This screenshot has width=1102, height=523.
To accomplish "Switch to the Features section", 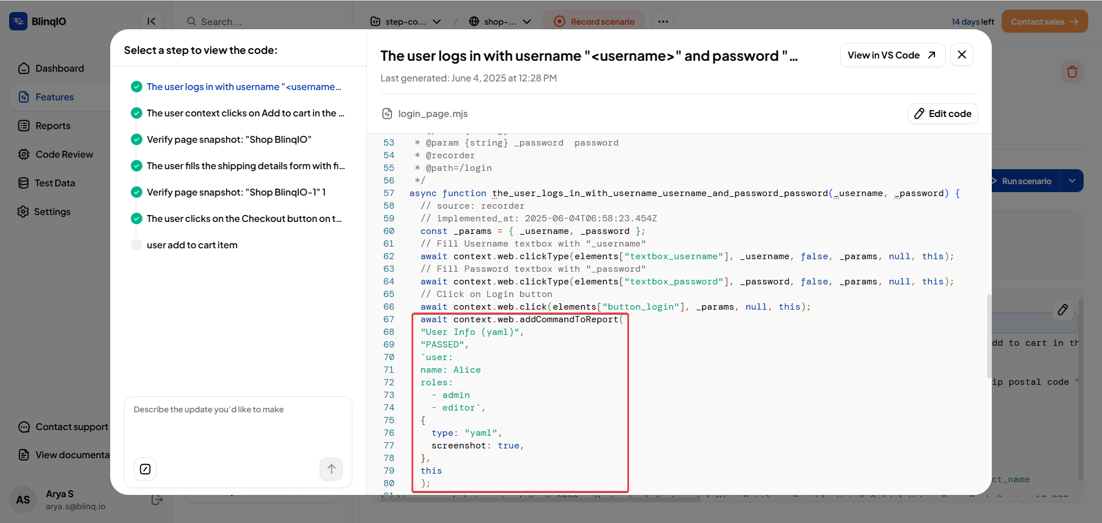I will (55, 97).
